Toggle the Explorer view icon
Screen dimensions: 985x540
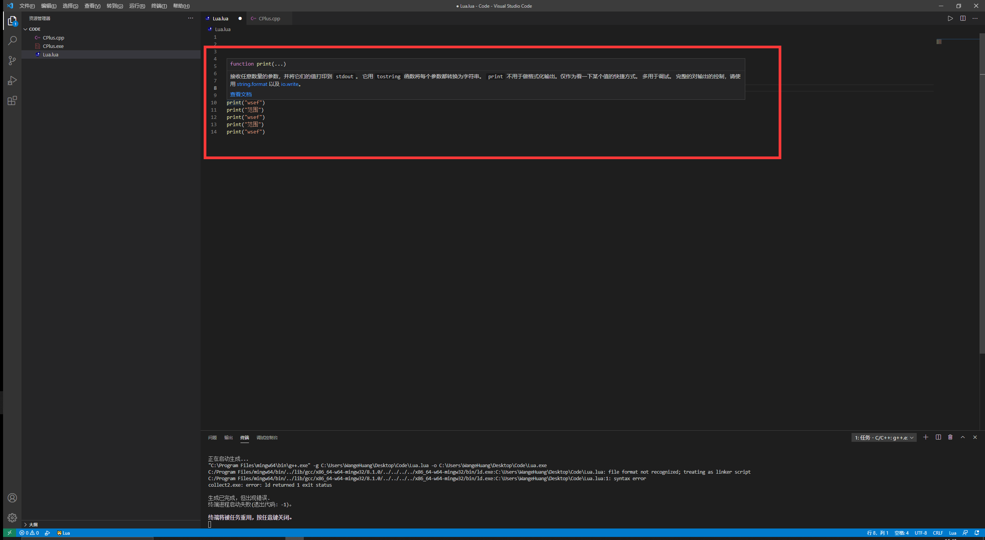12,21
